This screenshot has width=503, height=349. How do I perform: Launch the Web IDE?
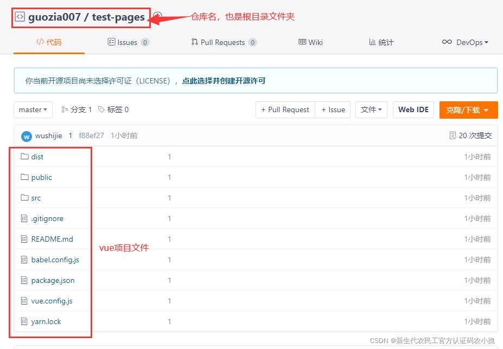point(413,109)
